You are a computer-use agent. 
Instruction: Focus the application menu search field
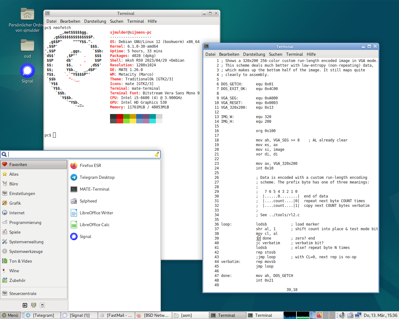pos(81,154)
